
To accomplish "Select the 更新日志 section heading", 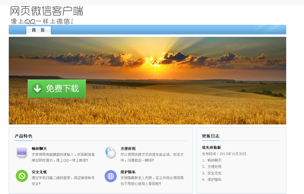I will [211, 136].
